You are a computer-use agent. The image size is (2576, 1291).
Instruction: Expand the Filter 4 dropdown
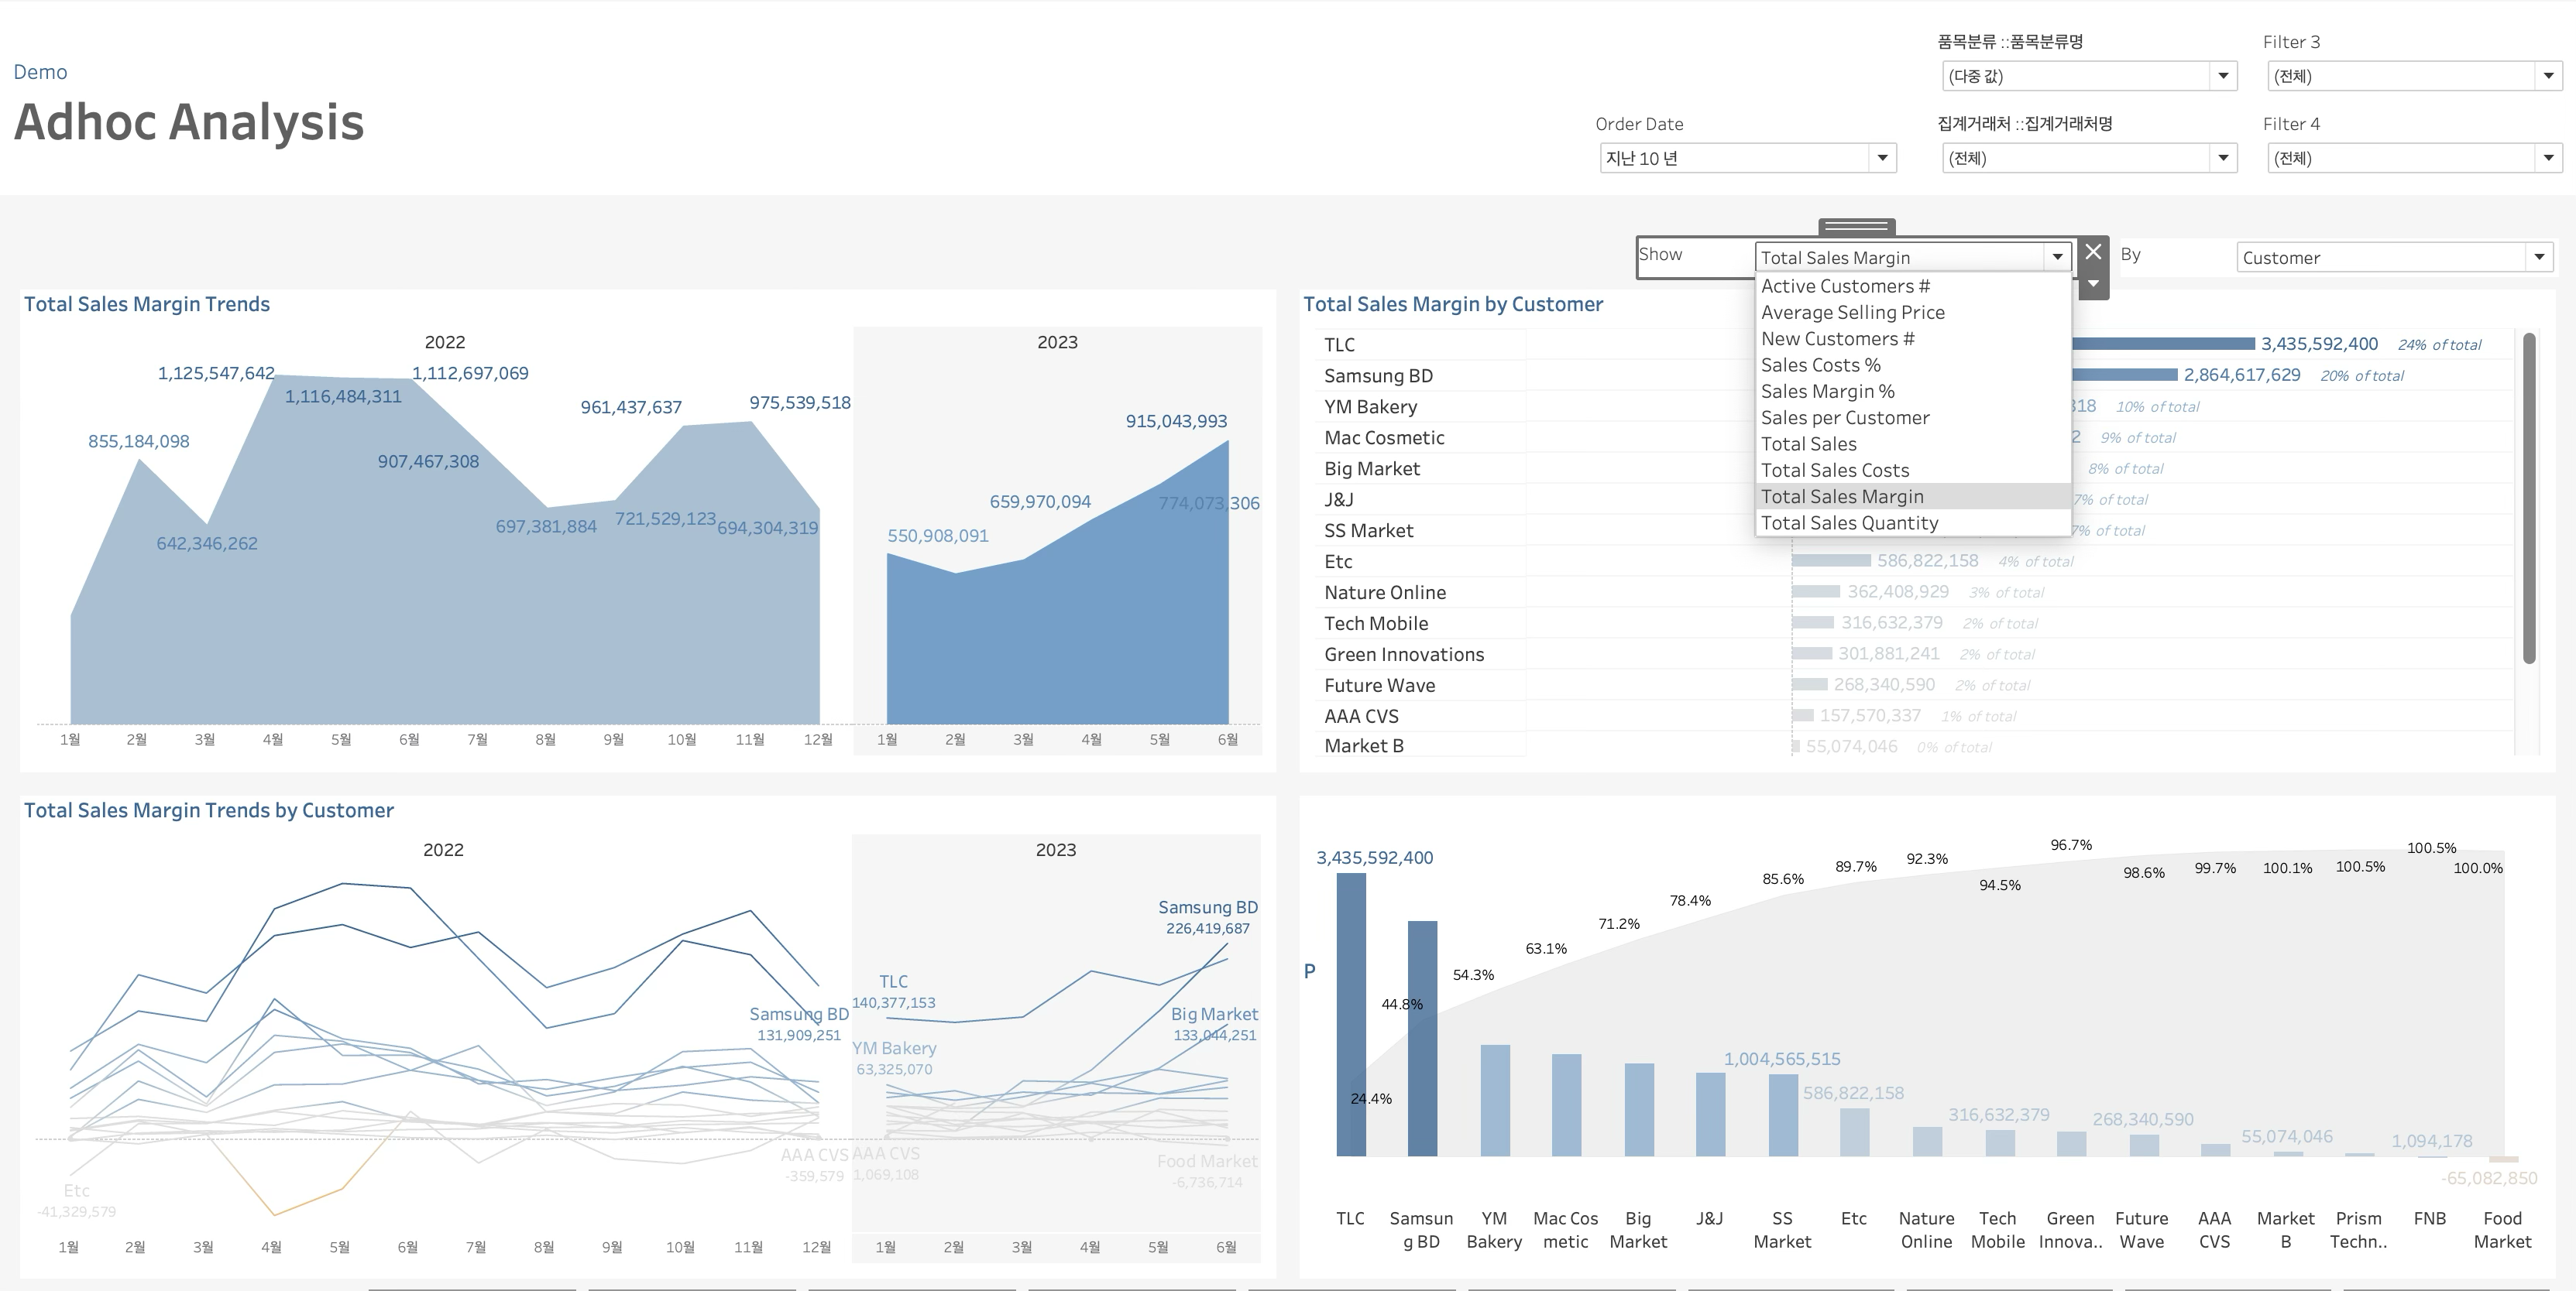(2548, 158)
